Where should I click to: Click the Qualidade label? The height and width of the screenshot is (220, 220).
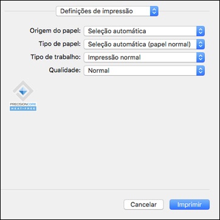click(x=64, y=70)
